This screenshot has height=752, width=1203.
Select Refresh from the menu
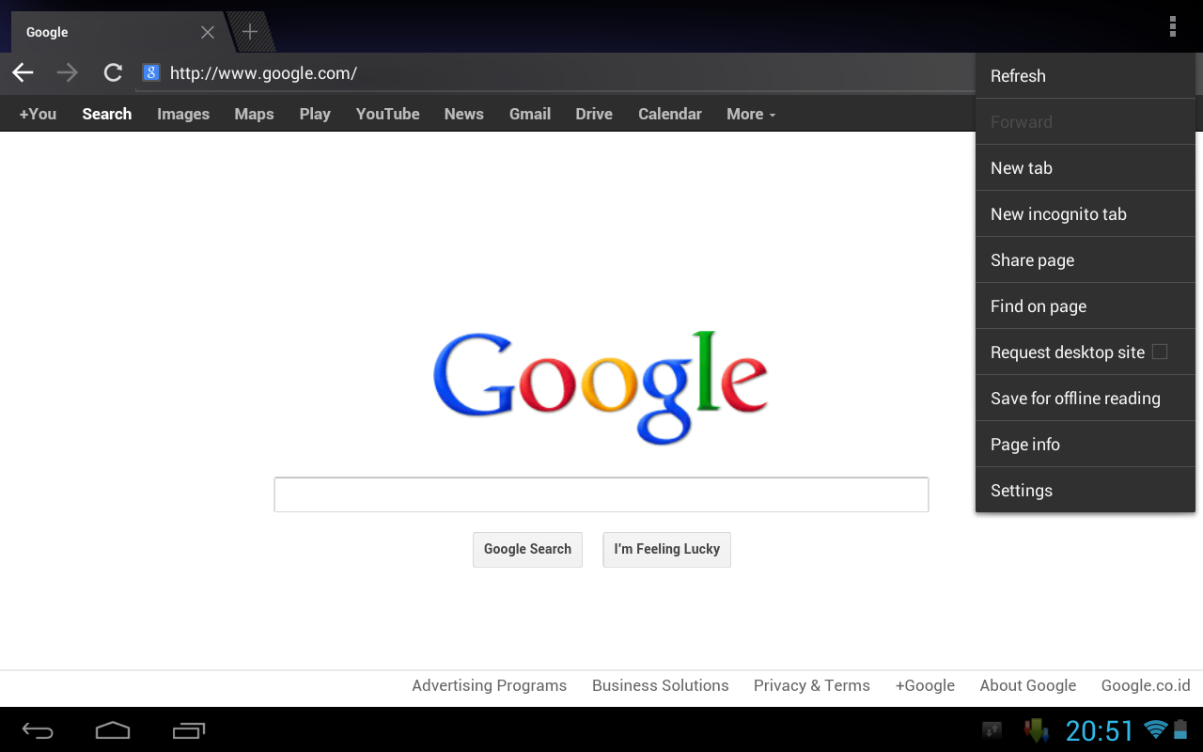tap(1086, 76)
